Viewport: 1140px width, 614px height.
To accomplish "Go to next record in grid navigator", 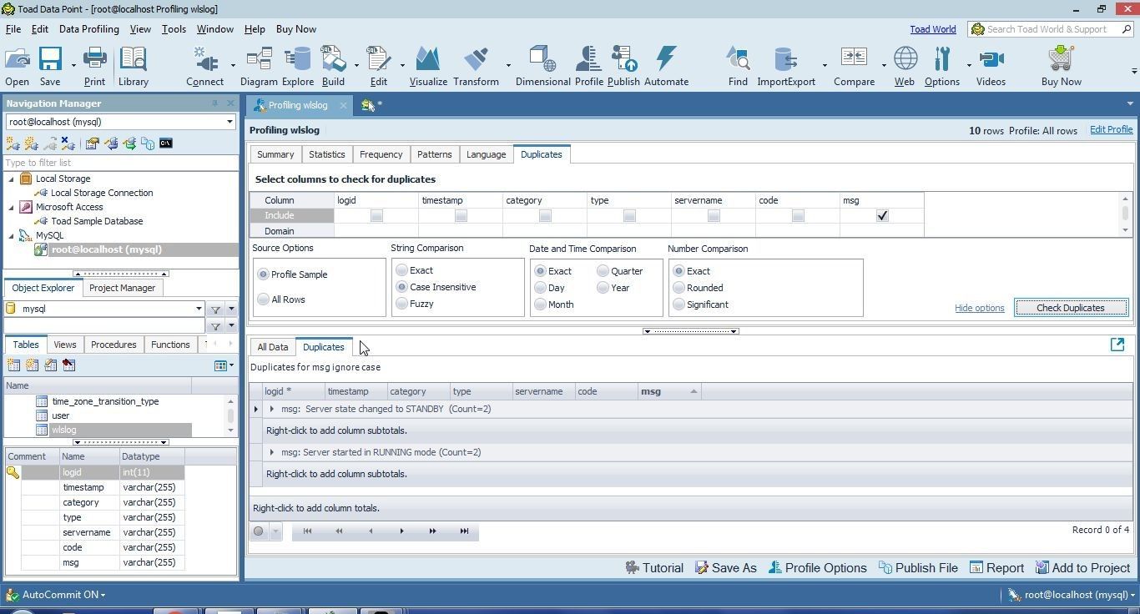I will pyautogui.click(x=401, y=531).
